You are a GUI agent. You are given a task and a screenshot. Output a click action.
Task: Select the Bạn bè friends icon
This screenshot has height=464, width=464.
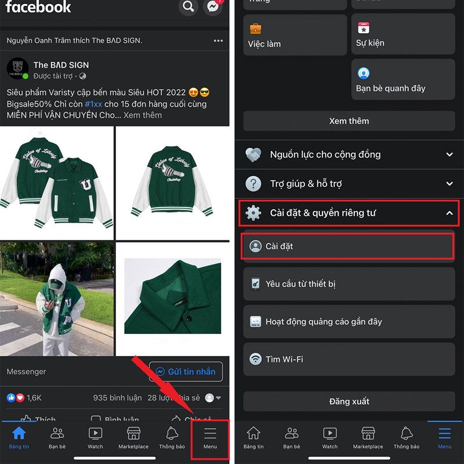(57, 434)
